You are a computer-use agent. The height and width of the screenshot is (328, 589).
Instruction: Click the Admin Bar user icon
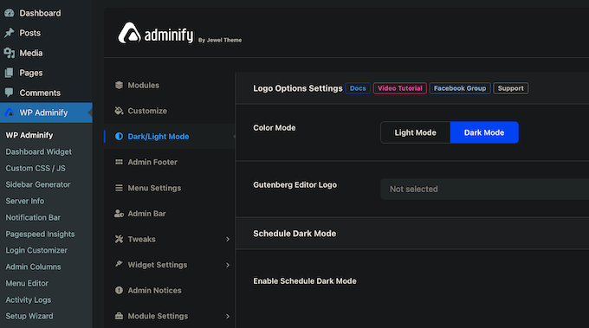coord(119,214)
